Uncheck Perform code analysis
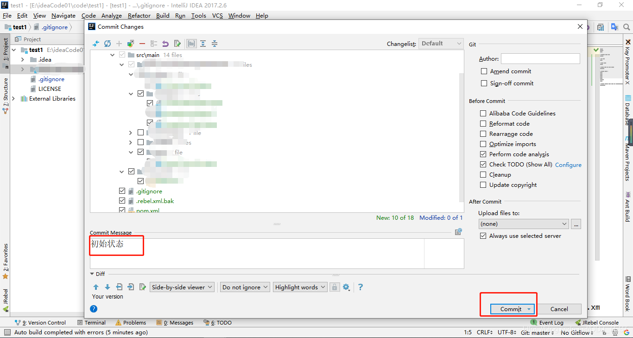The image size is (633, 338). tap(483, 154)
